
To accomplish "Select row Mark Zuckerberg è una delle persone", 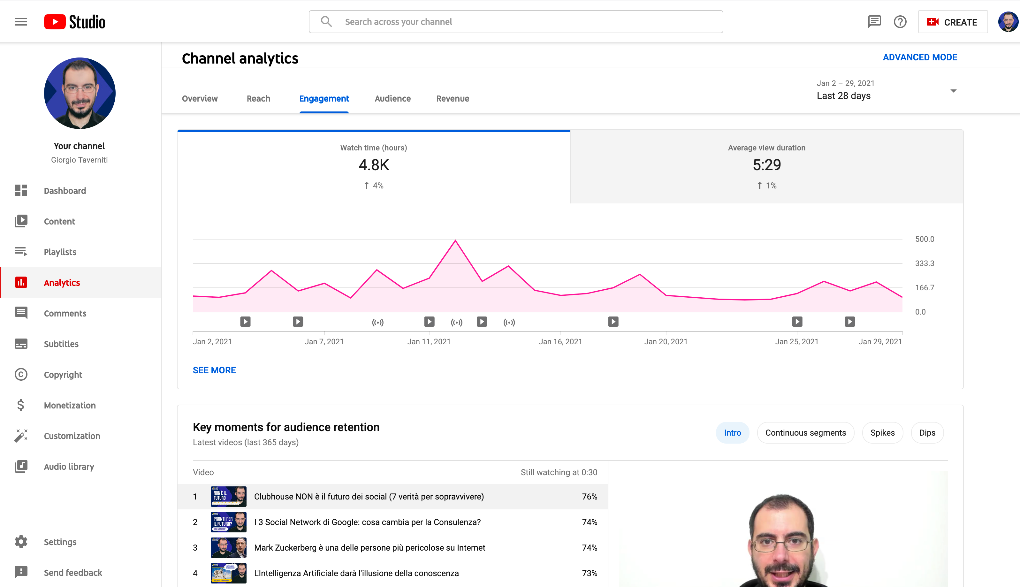I will click(x=392, y=547).
